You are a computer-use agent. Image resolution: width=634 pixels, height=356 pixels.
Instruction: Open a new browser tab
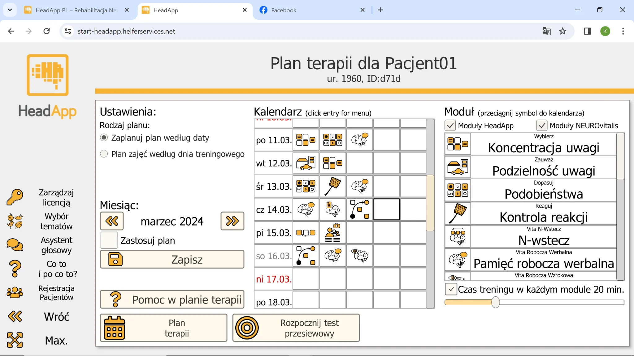click(380, 10)
